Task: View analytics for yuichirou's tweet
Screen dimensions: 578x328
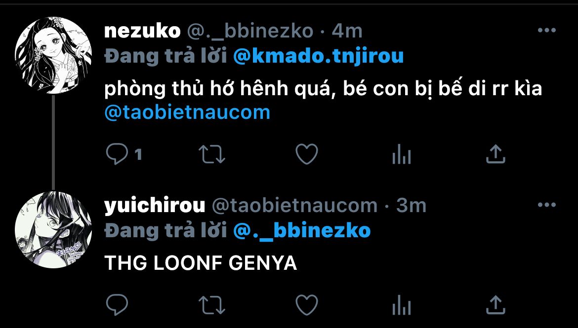Action: (x=401, y=304)
